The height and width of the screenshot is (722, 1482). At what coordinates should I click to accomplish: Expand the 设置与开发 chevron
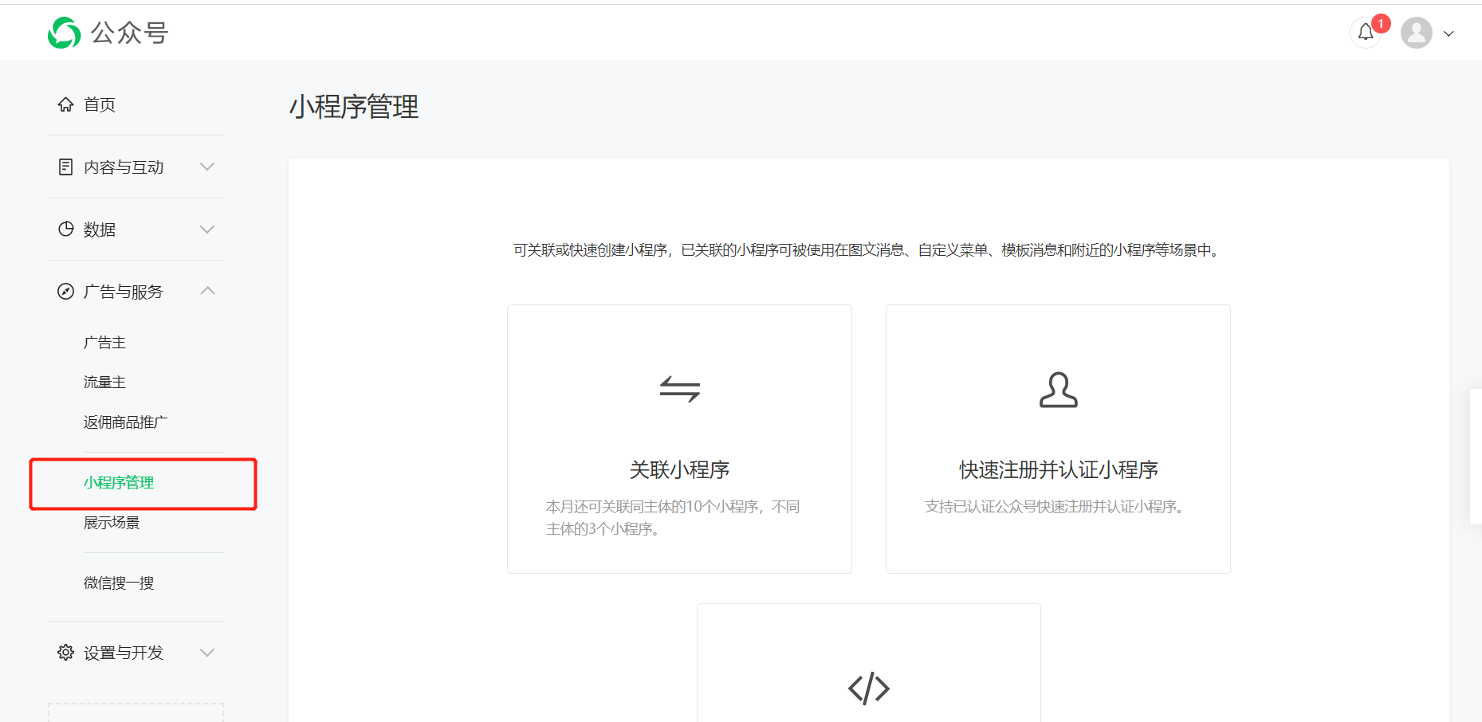point(207,653)
